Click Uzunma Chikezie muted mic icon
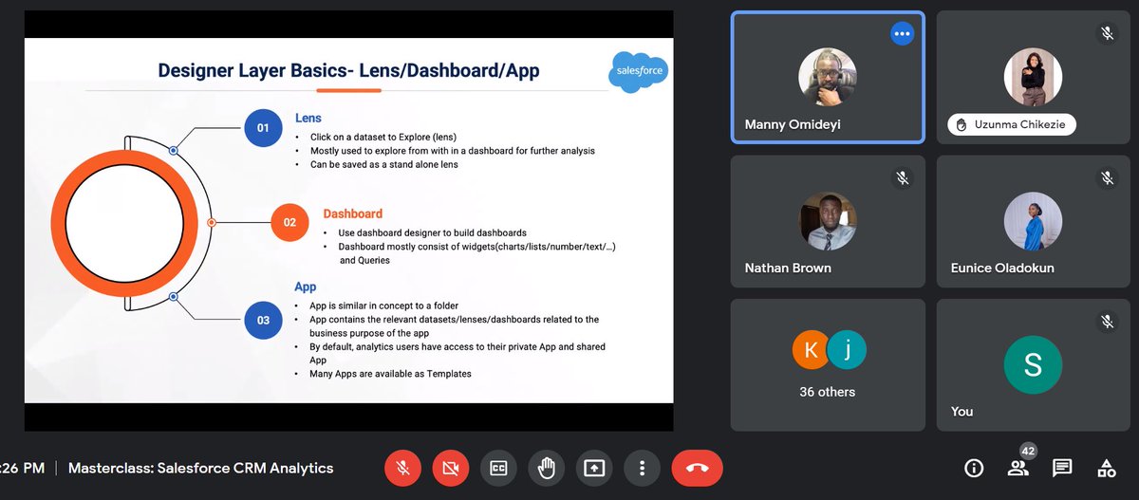Viewport: 1139px width, 500px height. click(1107, 33)
